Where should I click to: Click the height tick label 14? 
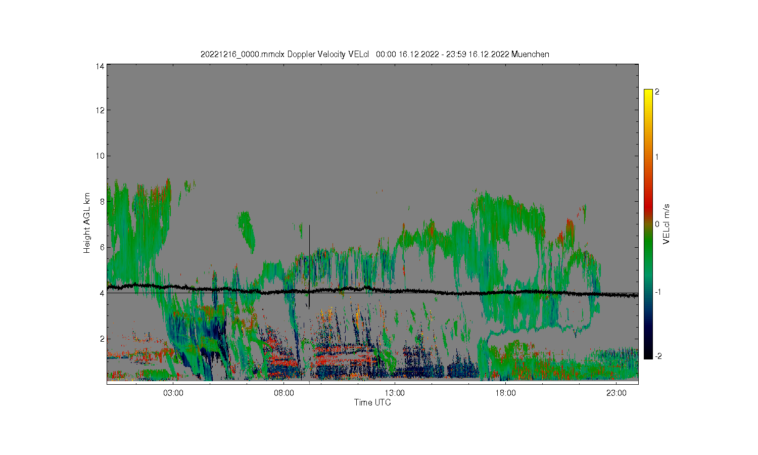(x=100, y=66)
